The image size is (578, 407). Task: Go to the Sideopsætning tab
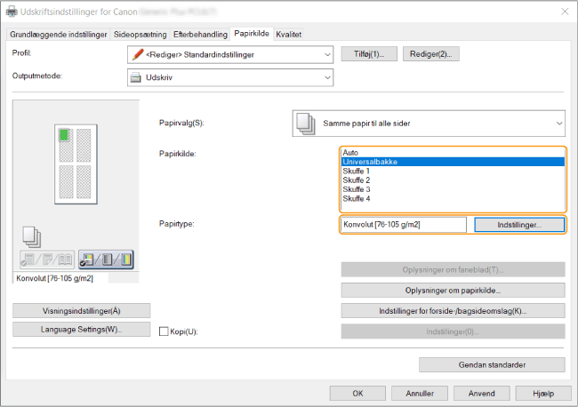[x=140, y=34]
